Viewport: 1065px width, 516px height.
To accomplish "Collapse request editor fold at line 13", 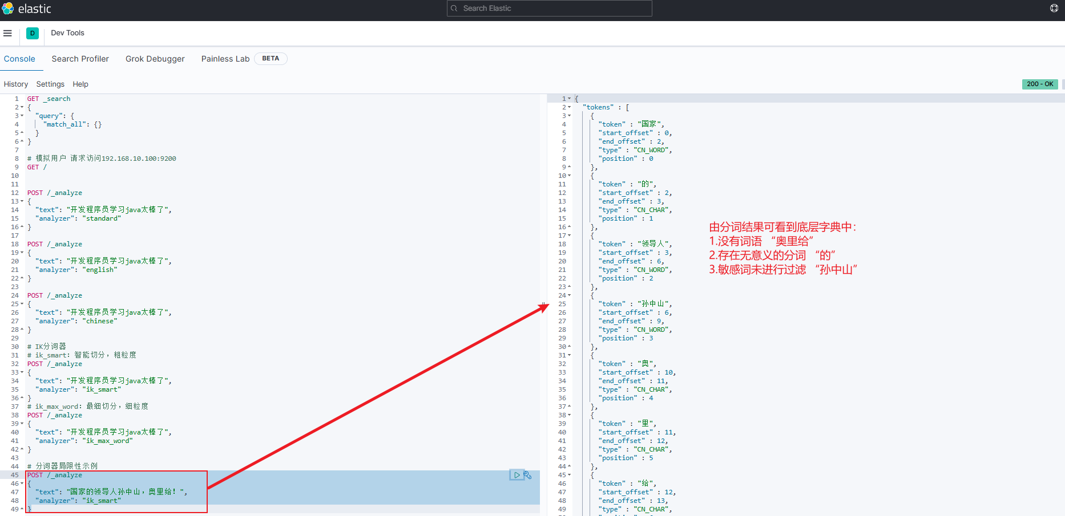I will pos(22,201).
